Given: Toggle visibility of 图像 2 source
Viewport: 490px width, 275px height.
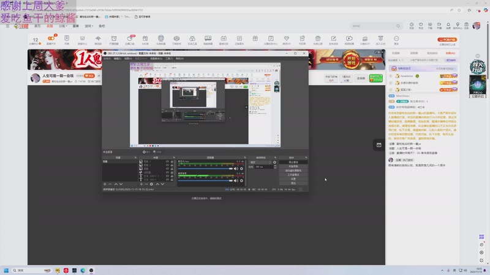Looking at the screenshot, I should pos(167,165).
